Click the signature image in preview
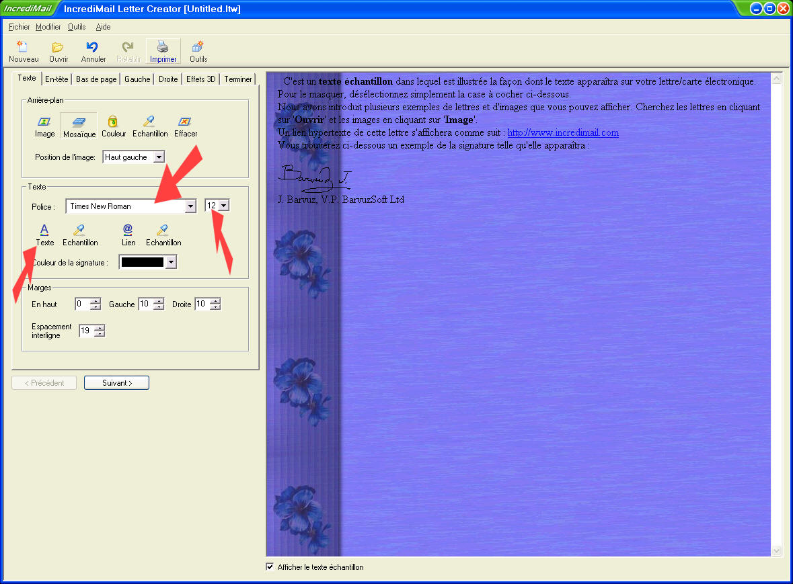Screen dimensions: 793x584 (x=315, y=178)
